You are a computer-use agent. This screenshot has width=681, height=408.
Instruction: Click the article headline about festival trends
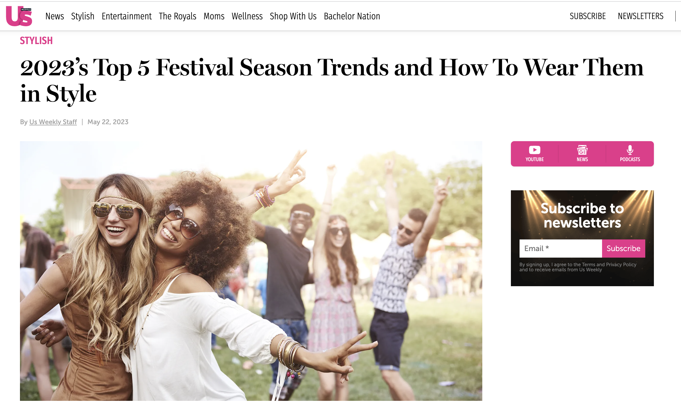(x=332, y=80)
